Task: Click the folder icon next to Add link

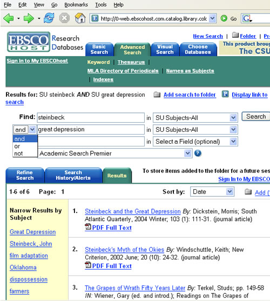Action: tap(248, 192)
